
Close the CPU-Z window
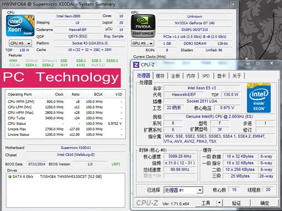[x=272, y=63]
